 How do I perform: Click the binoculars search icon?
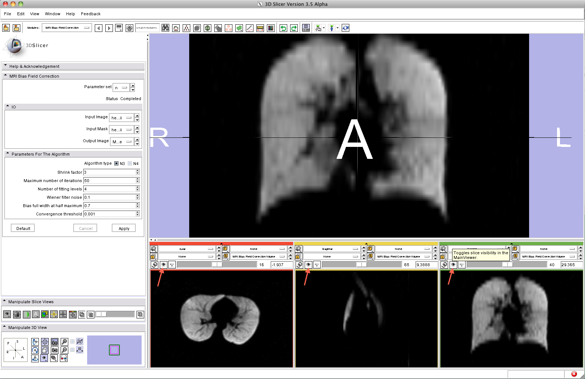pyautogui.click(x=165, y=28)
